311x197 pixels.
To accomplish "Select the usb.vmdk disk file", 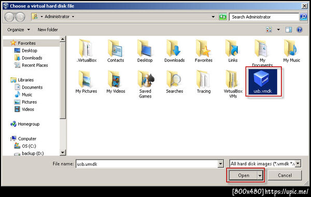I will tap(263, 82).
